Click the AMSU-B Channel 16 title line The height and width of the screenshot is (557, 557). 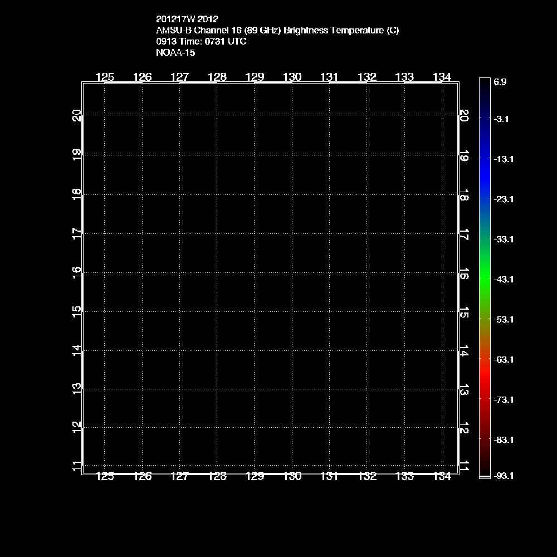click(x=277, y=31)
